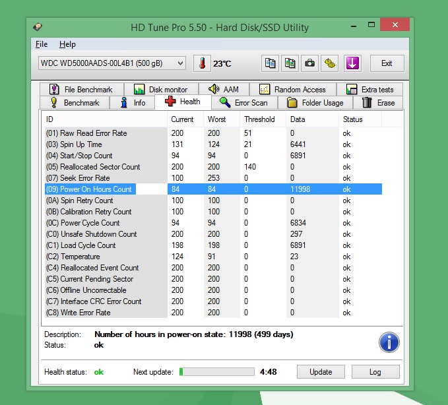Click the Worst column header
The width and height of the screenshot is (448, 405).
(222, 119)
